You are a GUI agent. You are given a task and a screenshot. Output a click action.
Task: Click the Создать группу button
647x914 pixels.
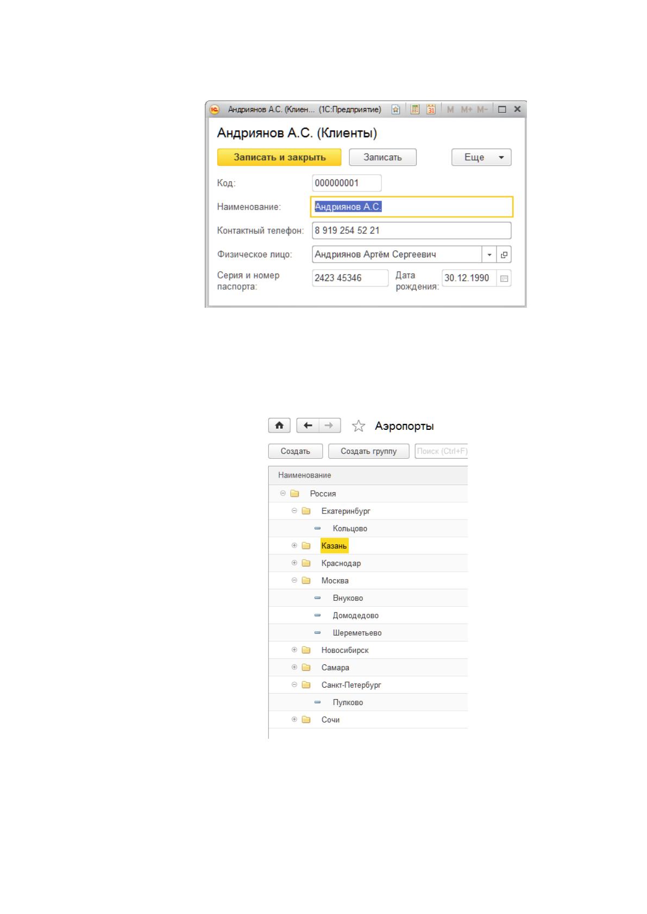369,451
